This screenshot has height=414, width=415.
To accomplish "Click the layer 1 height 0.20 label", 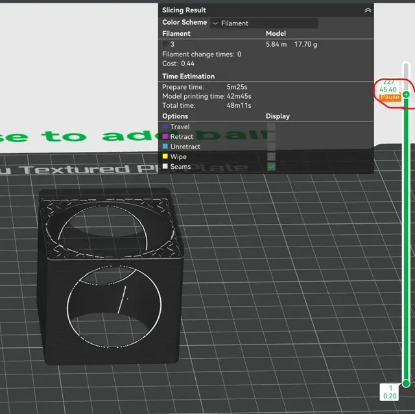I will (x=390, y=393).
